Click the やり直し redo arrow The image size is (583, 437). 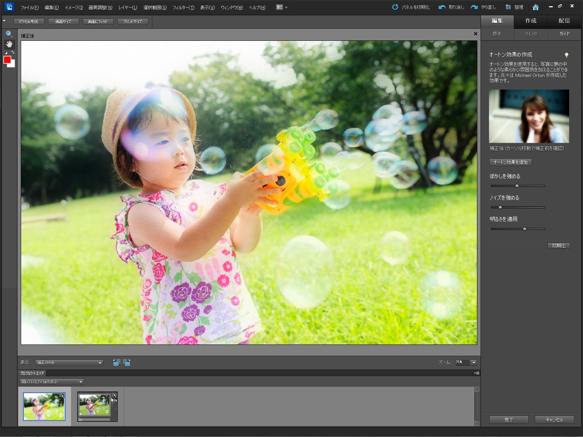point(474,7)
